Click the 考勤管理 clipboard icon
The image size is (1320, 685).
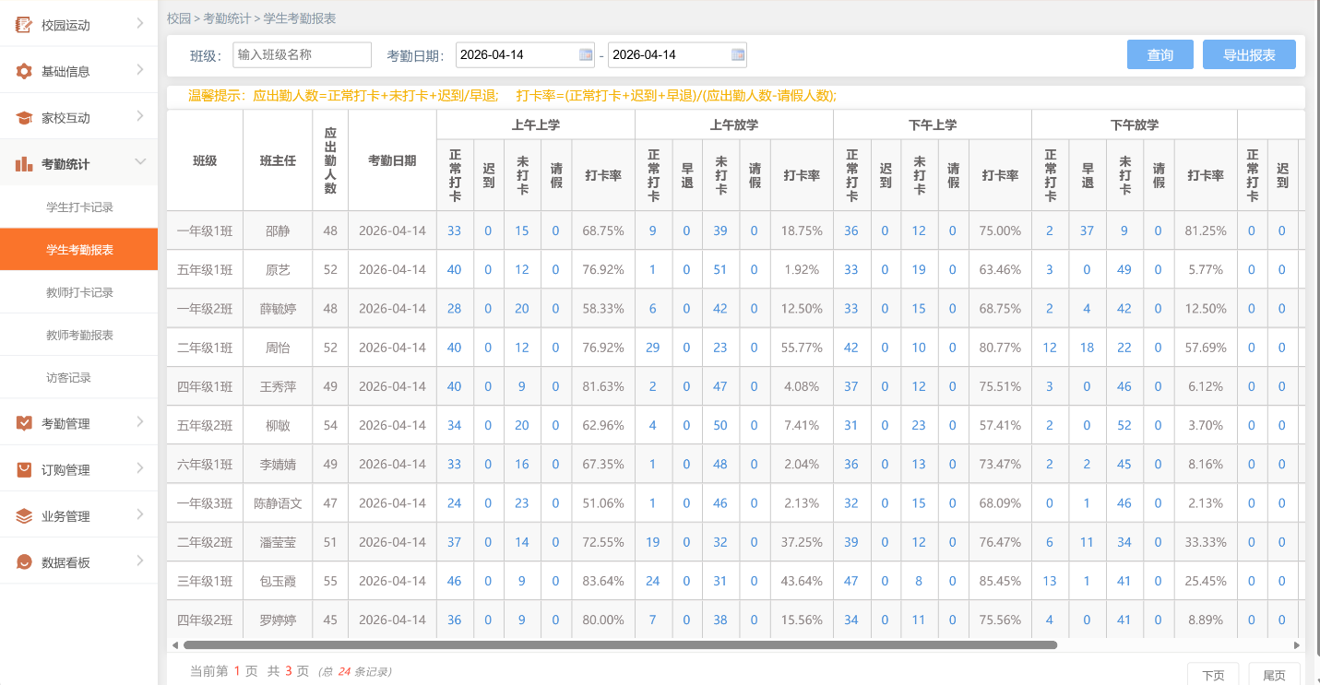pyautogui.click(x=24, y=423)
